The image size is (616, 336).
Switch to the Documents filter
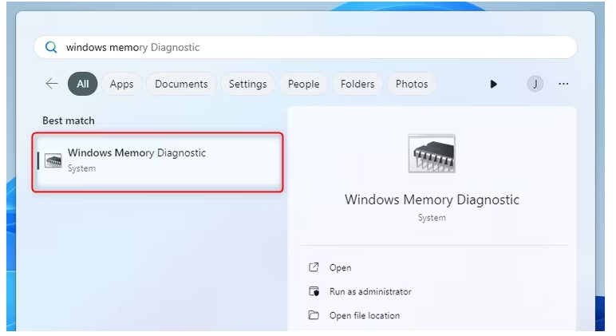point(181,84)
